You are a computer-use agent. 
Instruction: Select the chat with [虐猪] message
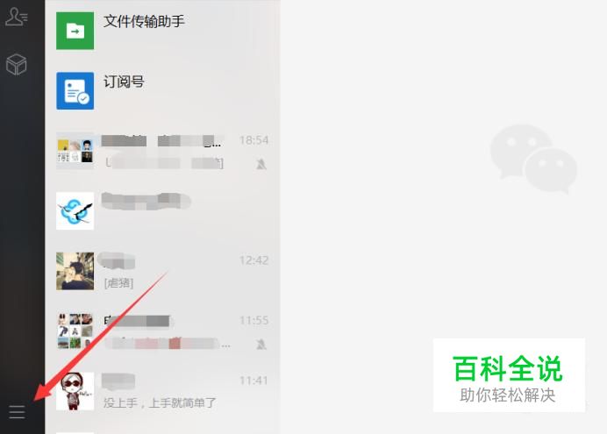click(x=162, y=271)
